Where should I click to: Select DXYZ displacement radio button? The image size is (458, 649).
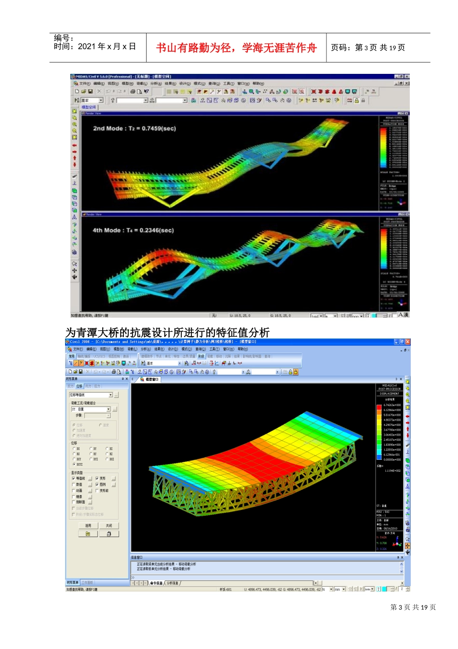(74, 464)
